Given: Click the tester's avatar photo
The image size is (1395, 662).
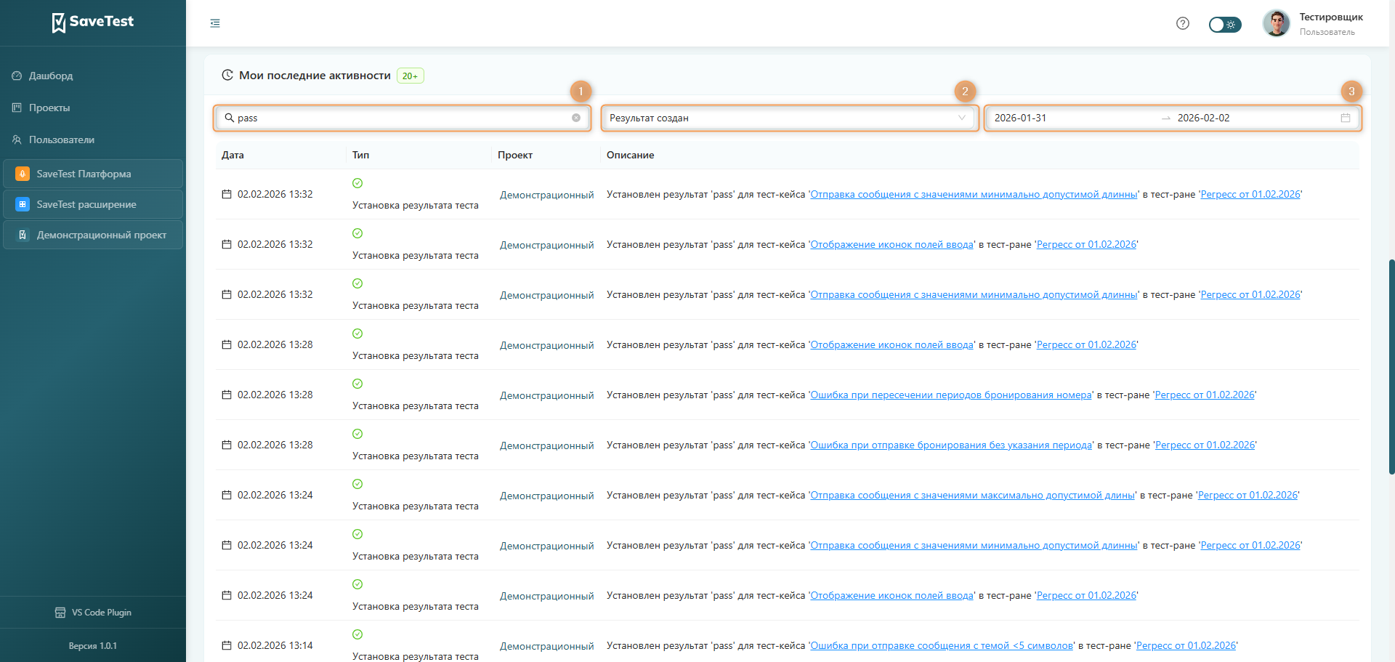Looking at the screenshot, I should pos(1276,23).
